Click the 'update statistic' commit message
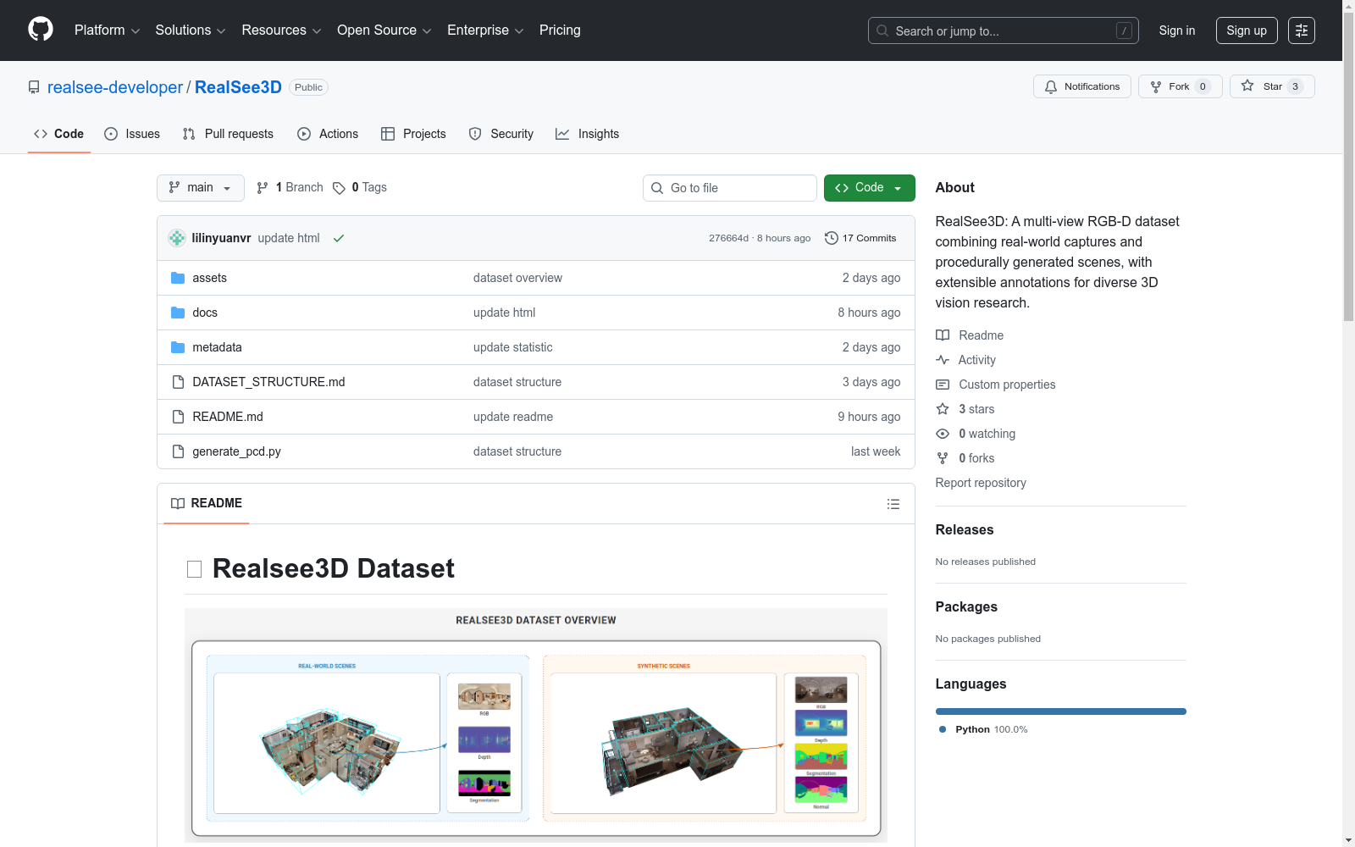The width and height of the screenshot is (1355, 847). (x=513, y=347)
